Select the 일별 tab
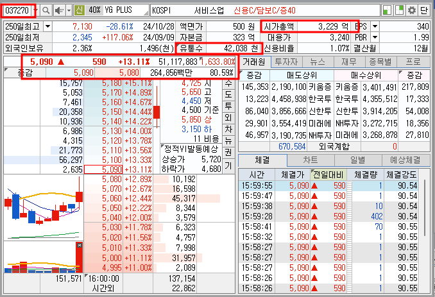 [357, 160]
